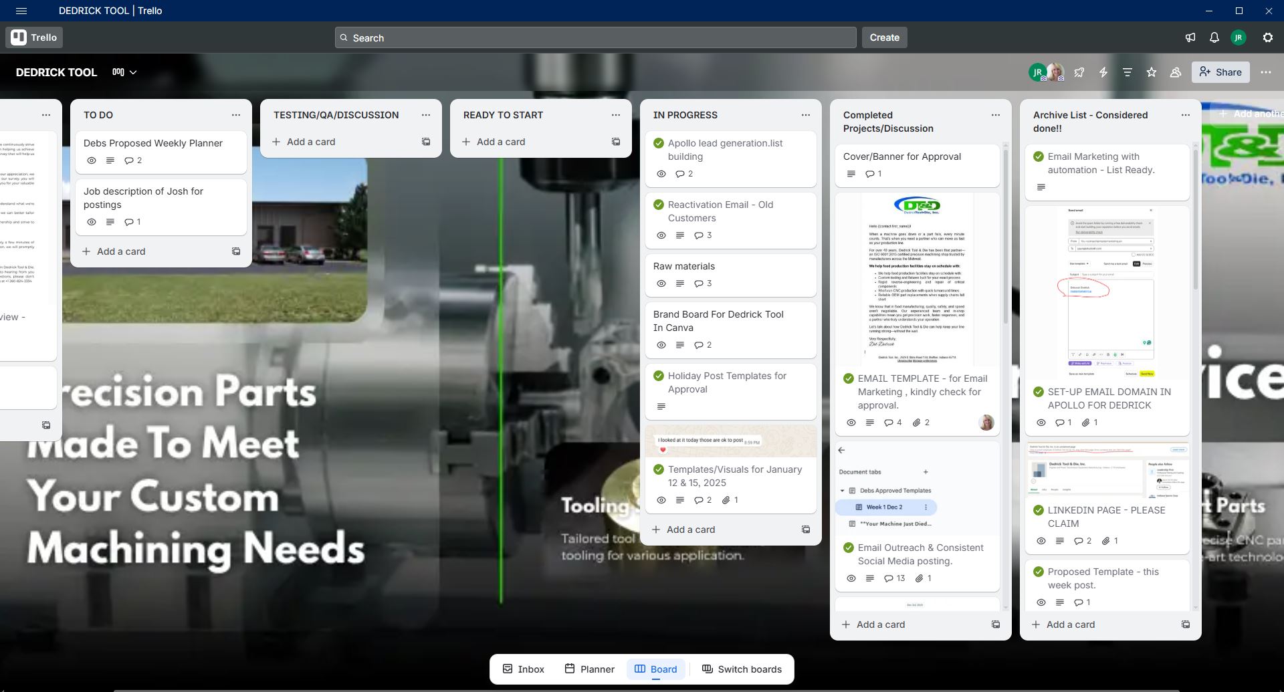Open IN PROGRESS list actions menu
The height and width of the screenshot is (692, 1284).
pyautogui.click(x=806, y=115)
